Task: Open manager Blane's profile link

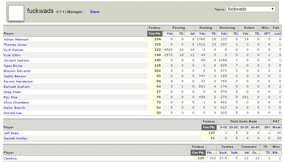Action: [x=95, y=12]
